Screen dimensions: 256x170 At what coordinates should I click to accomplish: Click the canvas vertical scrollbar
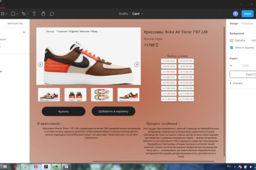(x=224, y=91)
